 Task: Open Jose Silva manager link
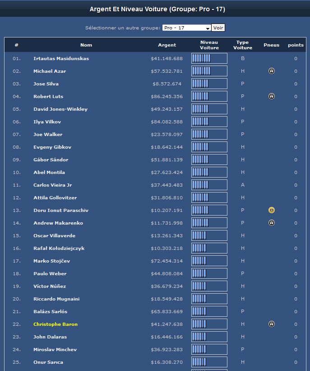pos(46,84)
